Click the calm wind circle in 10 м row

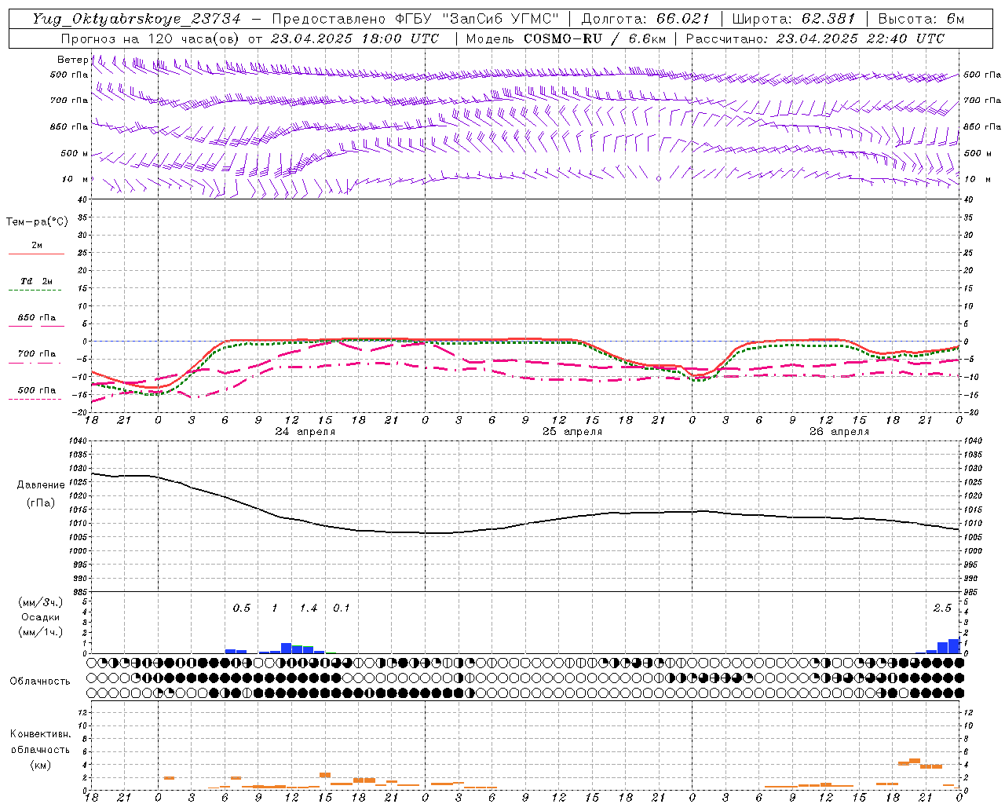pos(659,179)
